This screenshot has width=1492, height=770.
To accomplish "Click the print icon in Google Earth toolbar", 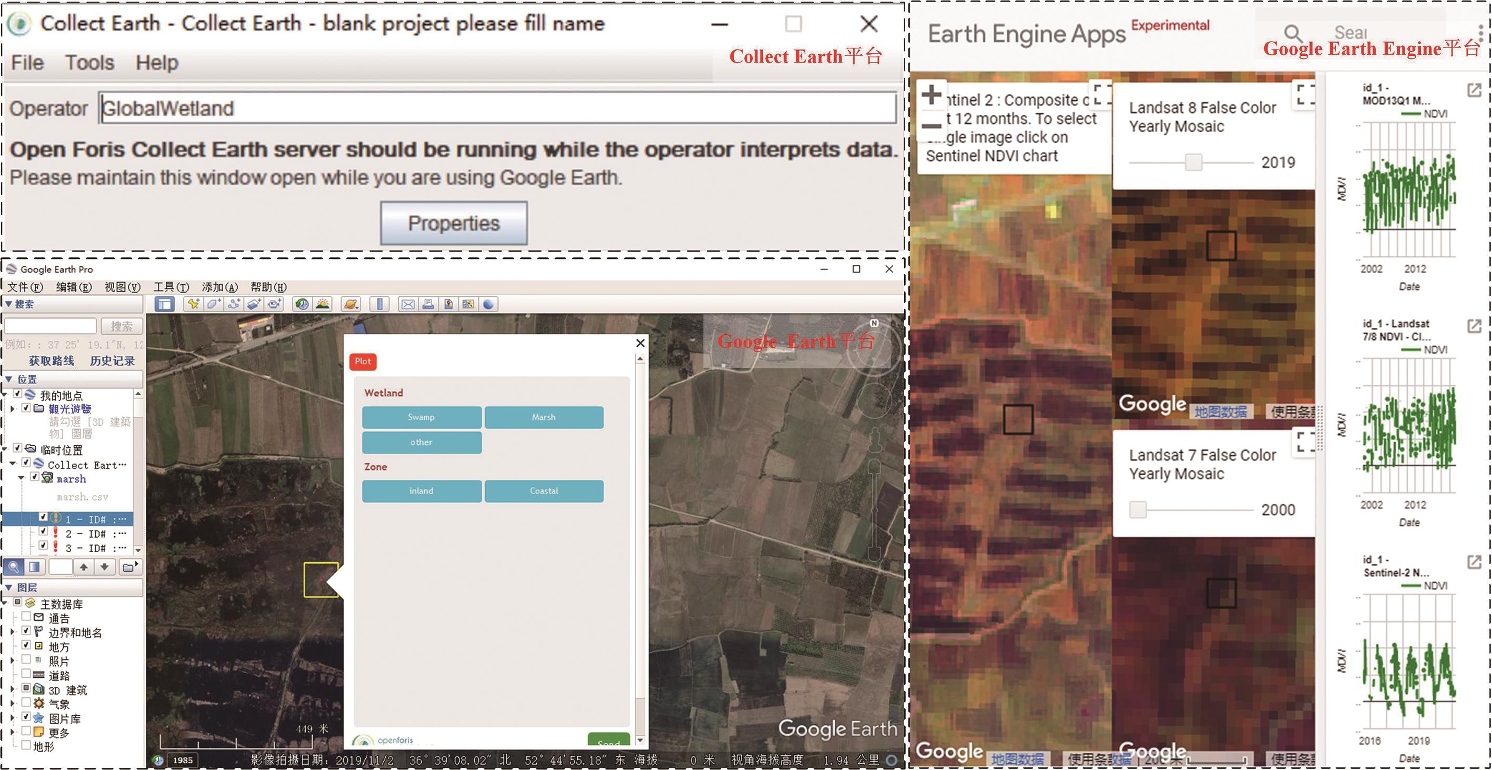I will pyautogui.click(x=428, y=304).
